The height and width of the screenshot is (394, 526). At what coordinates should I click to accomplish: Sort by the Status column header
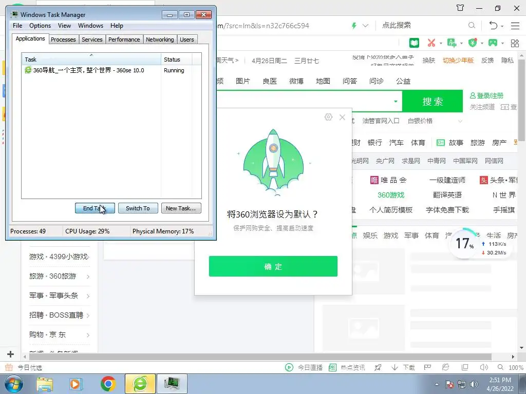pos(176,60)
